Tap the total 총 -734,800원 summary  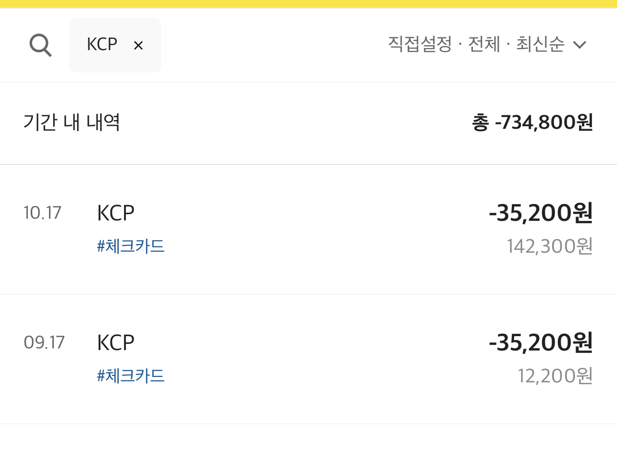click(532, 123)
